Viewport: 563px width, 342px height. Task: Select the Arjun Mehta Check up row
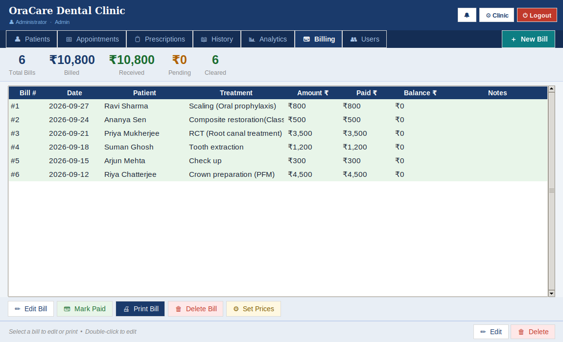click(x=278, y=161)
